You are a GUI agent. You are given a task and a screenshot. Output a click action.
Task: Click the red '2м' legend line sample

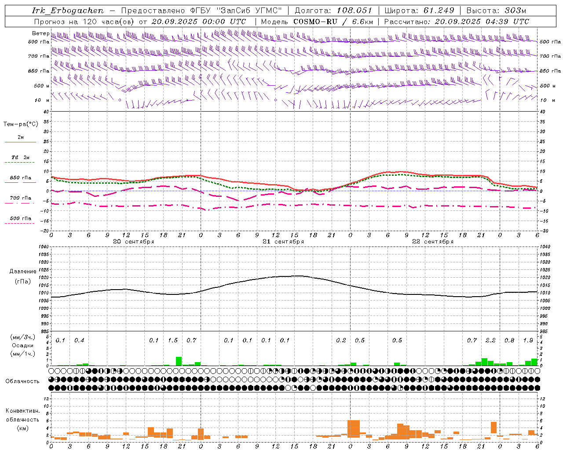coord(20,142)
